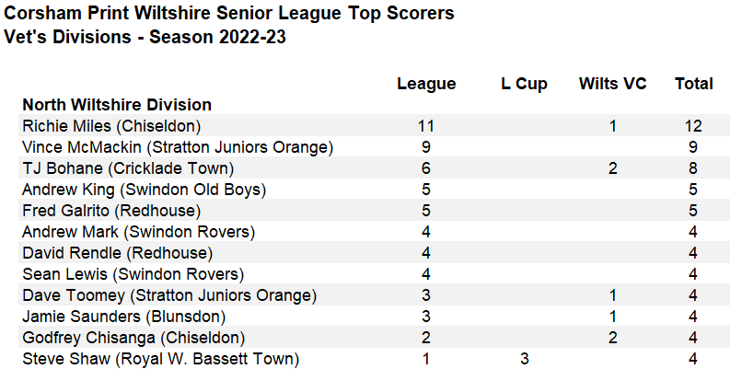
Task: Click the League column header
Action: [426, 85]
